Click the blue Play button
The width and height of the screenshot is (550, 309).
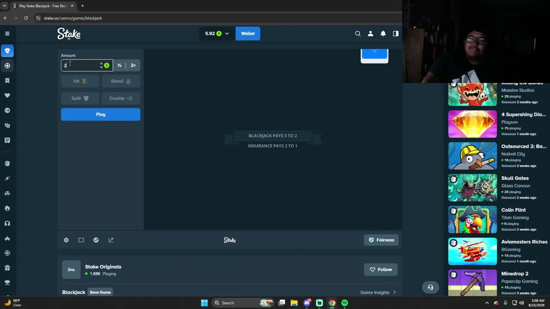click(x=101, y=115)
